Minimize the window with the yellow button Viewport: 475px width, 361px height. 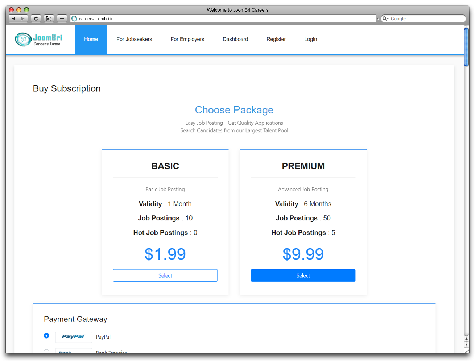[x=19, y=10]
